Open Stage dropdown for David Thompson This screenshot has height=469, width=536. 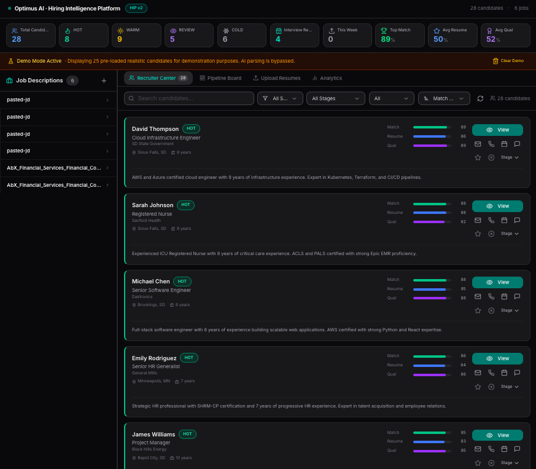coord(510,157)
